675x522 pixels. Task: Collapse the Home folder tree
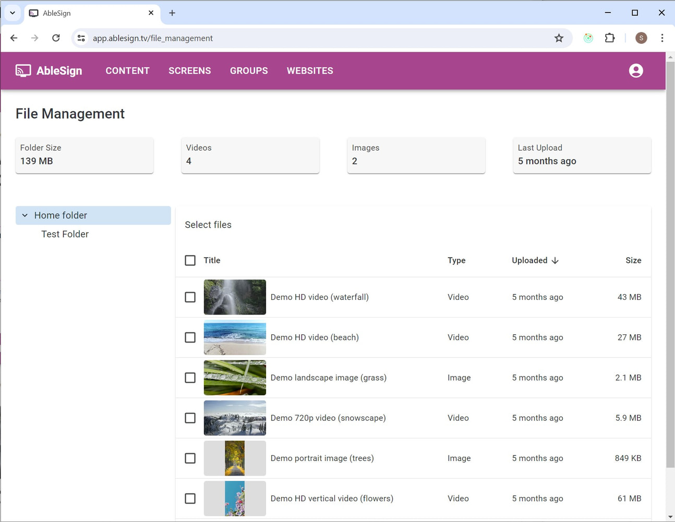tap(25, 215)
